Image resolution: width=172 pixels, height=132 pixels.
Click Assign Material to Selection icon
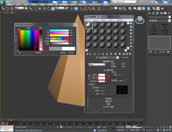tap(95, 54)
